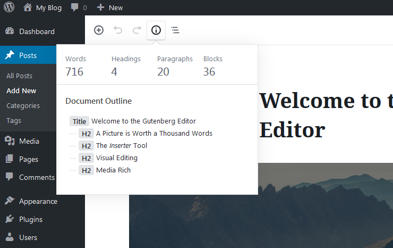Open the block navigation list icon
393x248 pixels.
click(x=175, y=30)
